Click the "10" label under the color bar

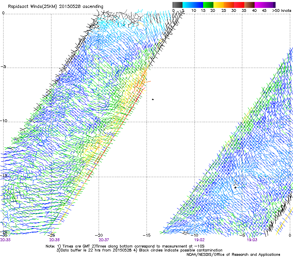click(x=194, y=11)
